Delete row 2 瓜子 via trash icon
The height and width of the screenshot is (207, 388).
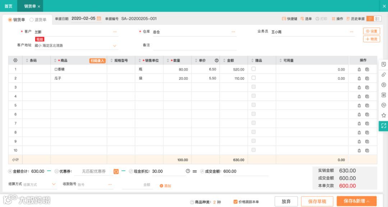pyautogui.click(x=359, y=78)
